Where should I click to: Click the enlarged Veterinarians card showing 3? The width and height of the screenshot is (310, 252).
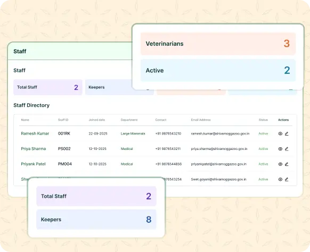(x=218, y=44)
